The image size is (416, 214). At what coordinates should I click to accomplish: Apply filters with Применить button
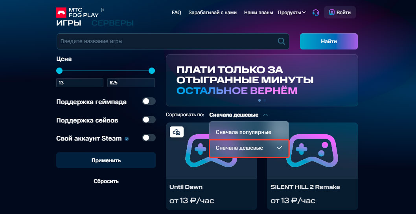pos(106,160)
